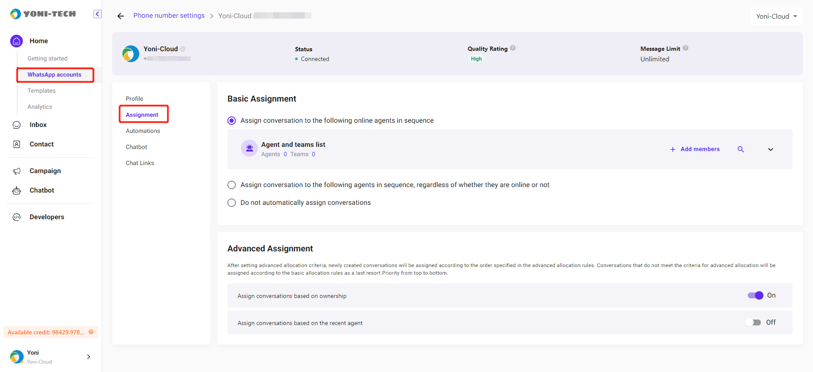The image size is (813, 372).
Task: Search members with the magnifier icon
Action: (741, 149)
